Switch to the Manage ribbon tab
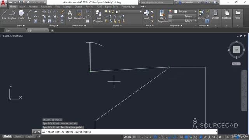Viewport: 249px width, 140px height. [67, 7]
